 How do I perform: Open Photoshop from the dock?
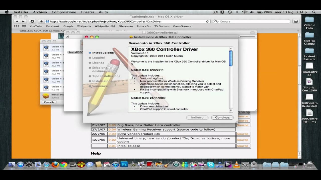124,164
